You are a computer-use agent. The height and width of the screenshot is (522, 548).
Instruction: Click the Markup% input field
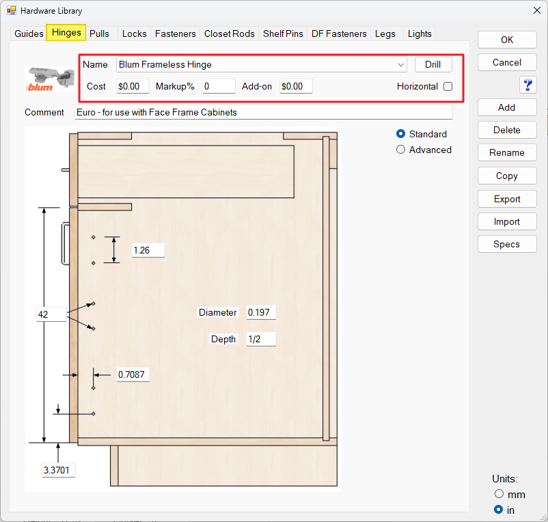coord(219,86)
